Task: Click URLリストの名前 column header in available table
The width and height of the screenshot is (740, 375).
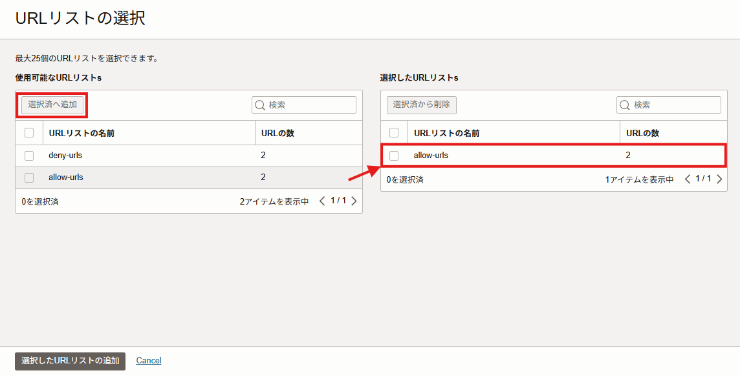Action: 82,133
